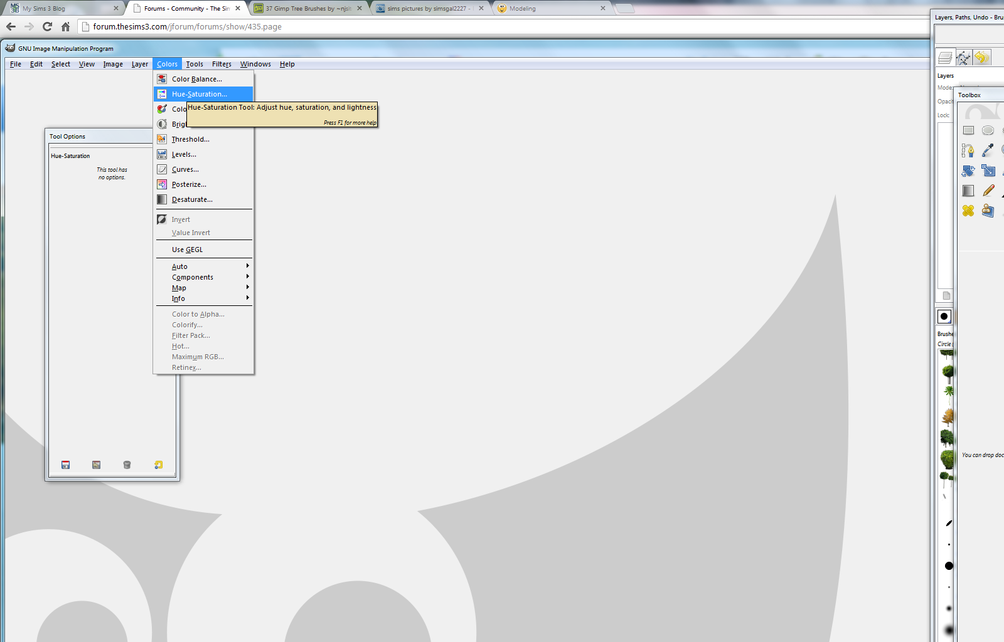Open the Filters menu

222,64
